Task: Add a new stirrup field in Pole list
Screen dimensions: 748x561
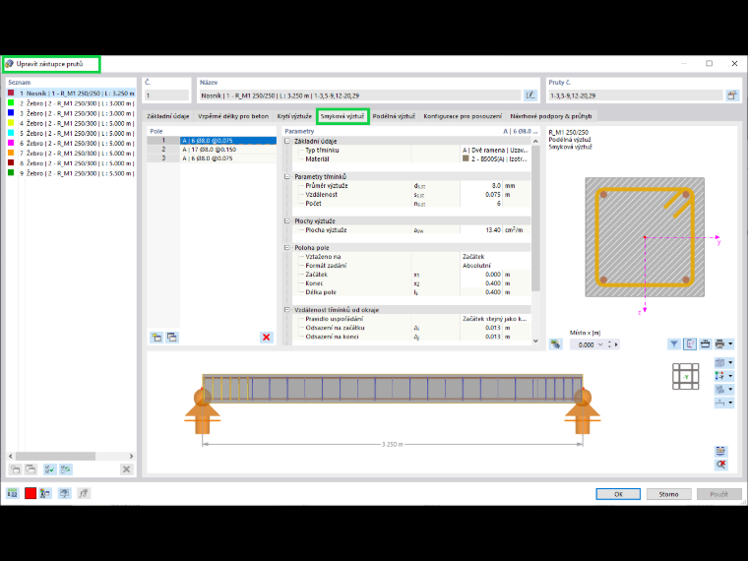Action: coord(156,338)
